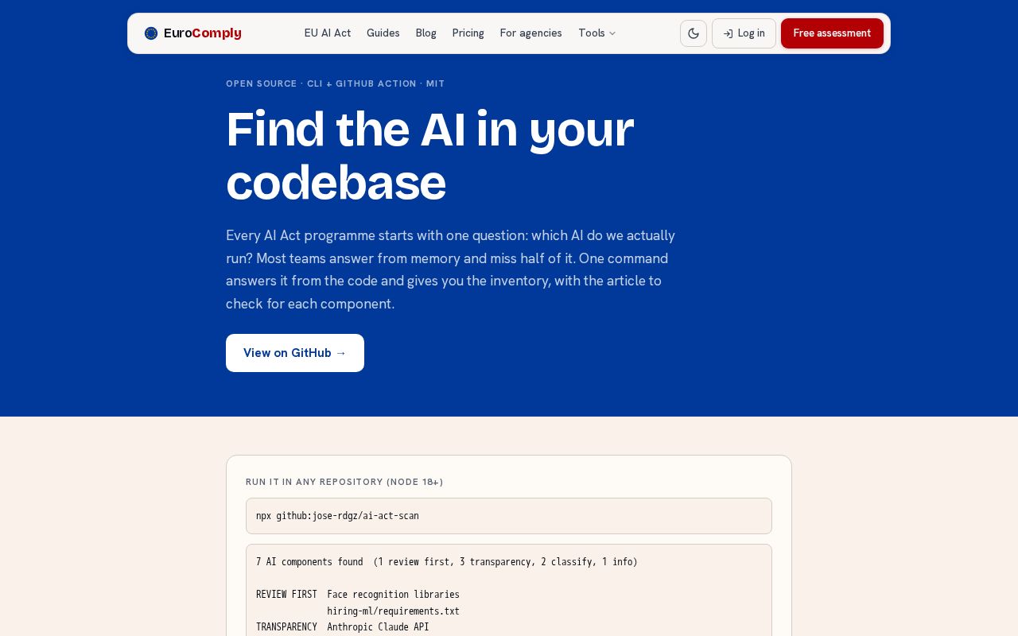Open the Guides page
This screenshot has width=1018, height=636.
[383, 33]
